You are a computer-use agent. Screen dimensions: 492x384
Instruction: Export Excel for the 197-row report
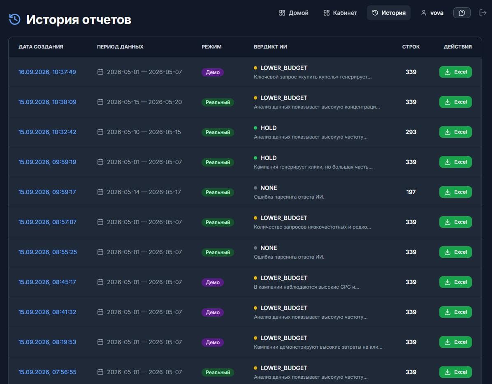[455, 192]
